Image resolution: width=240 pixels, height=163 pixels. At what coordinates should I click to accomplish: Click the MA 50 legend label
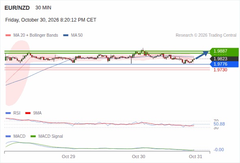(x=77, y=35)
